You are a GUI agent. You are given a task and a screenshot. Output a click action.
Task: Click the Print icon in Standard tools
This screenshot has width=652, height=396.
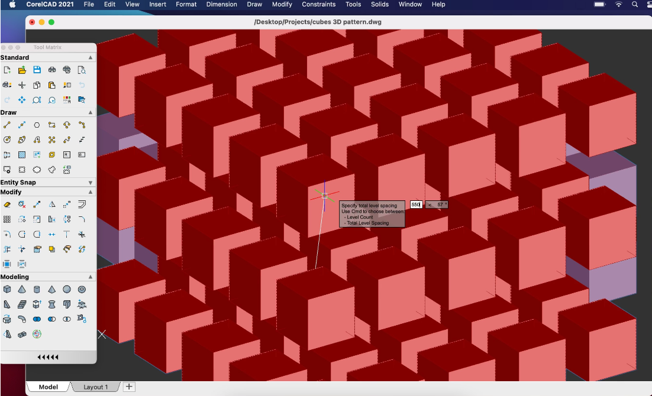[x=52, y=70]
